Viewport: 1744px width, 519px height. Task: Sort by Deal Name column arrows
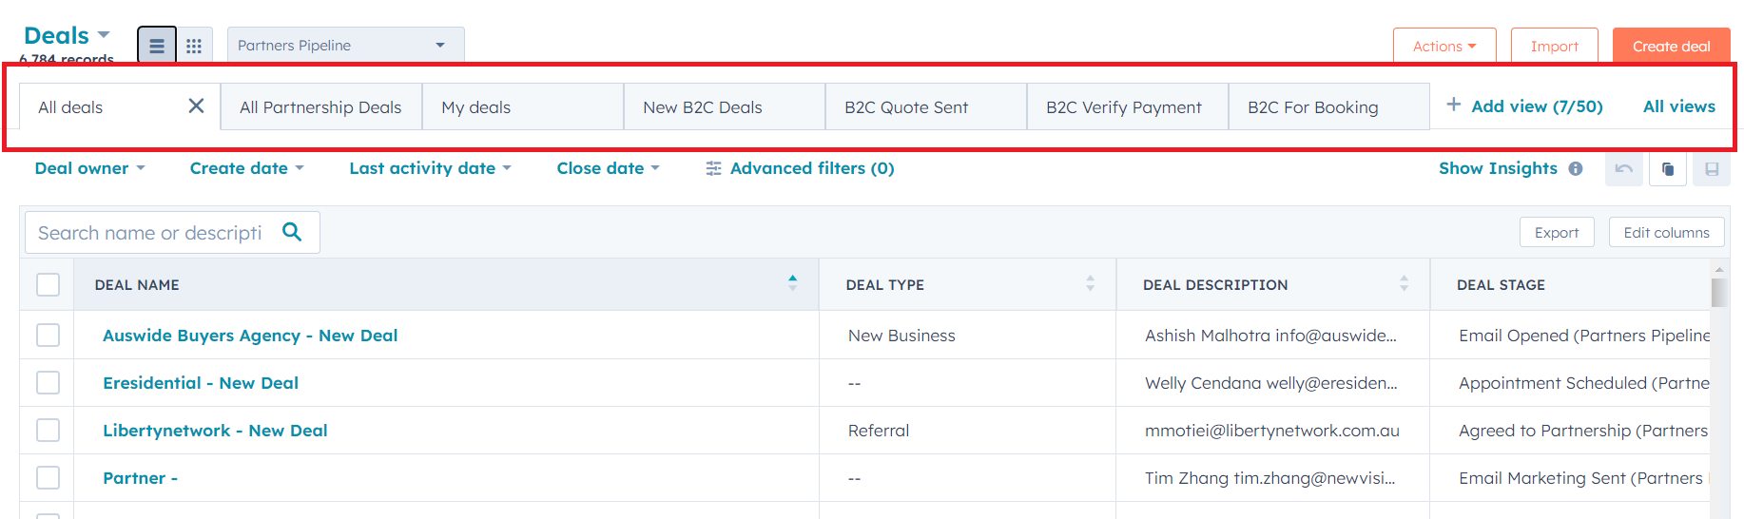[792, 283]
